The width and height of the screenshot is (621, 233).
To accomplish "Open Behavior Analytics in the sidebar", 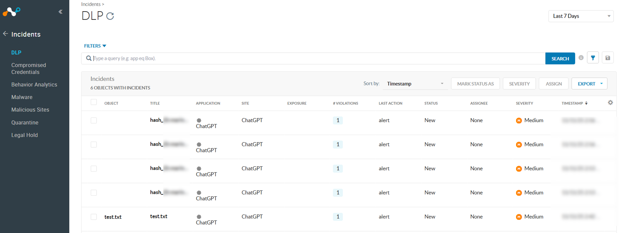I will point(34,85).
